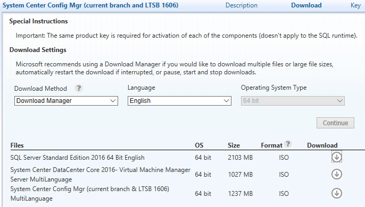Click the Download Method help question mark
This screenshot has height=207, width=365.
79,88
